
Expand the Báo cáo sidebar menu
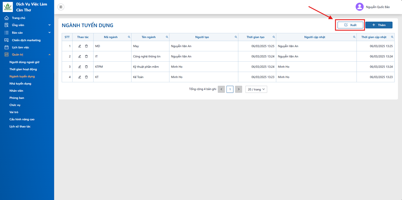(x=27, y=33)
